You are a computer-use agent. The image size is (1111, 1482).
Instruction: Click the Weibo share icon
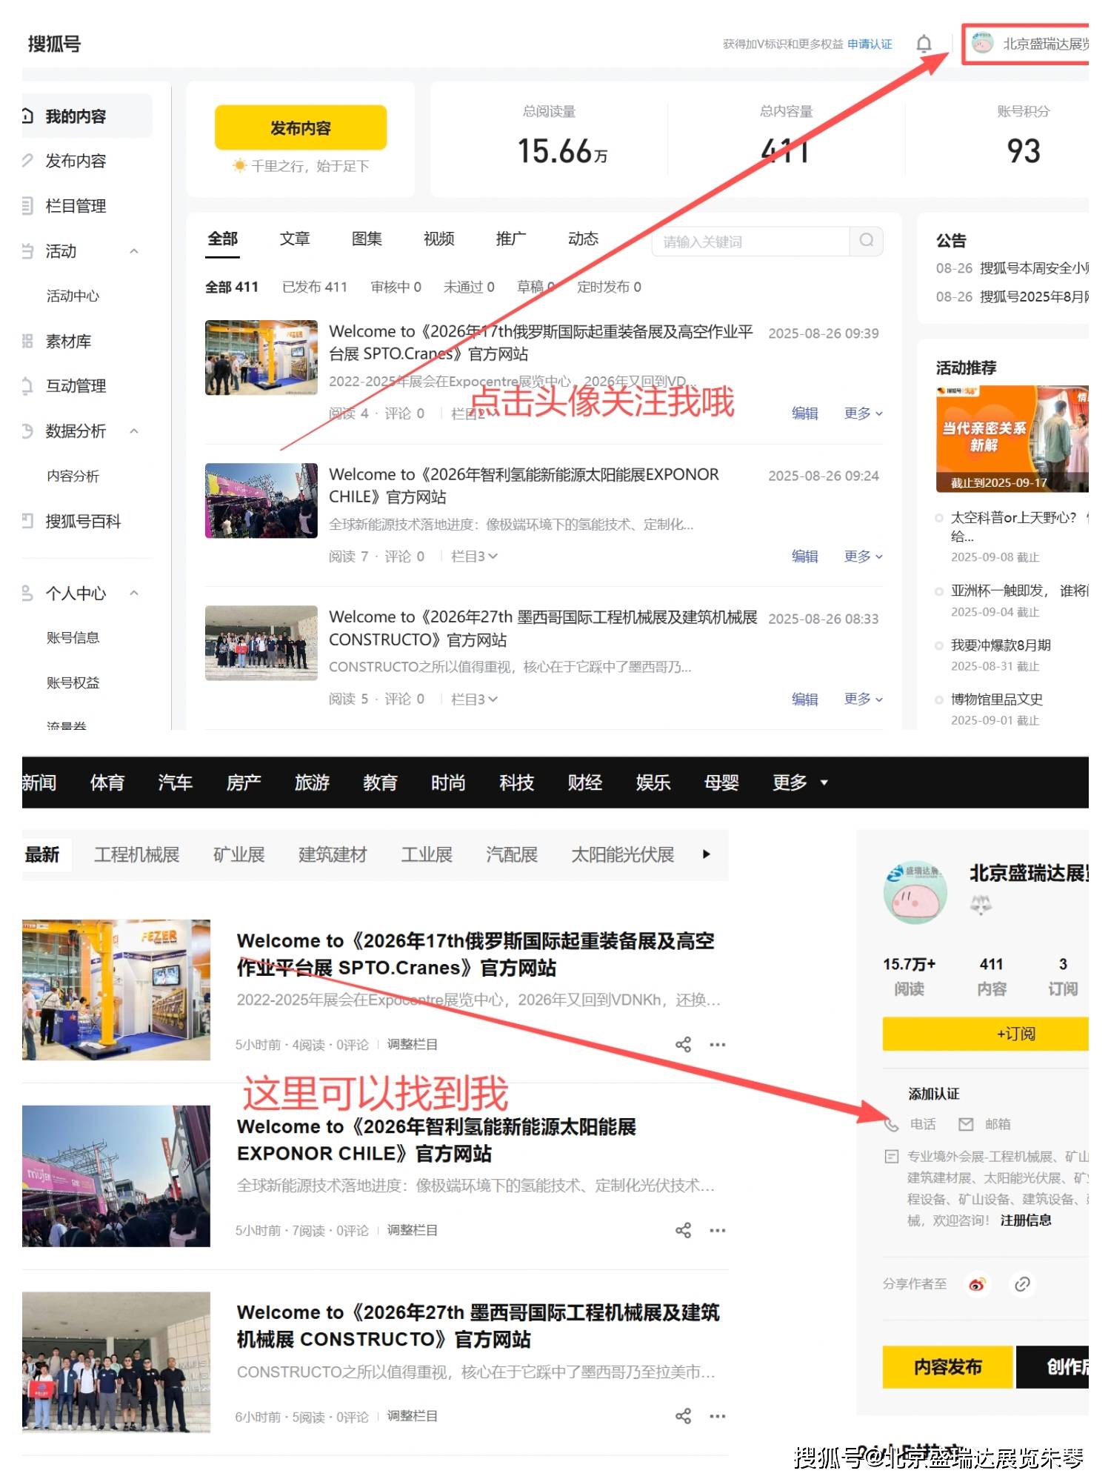pos(977,1284)
